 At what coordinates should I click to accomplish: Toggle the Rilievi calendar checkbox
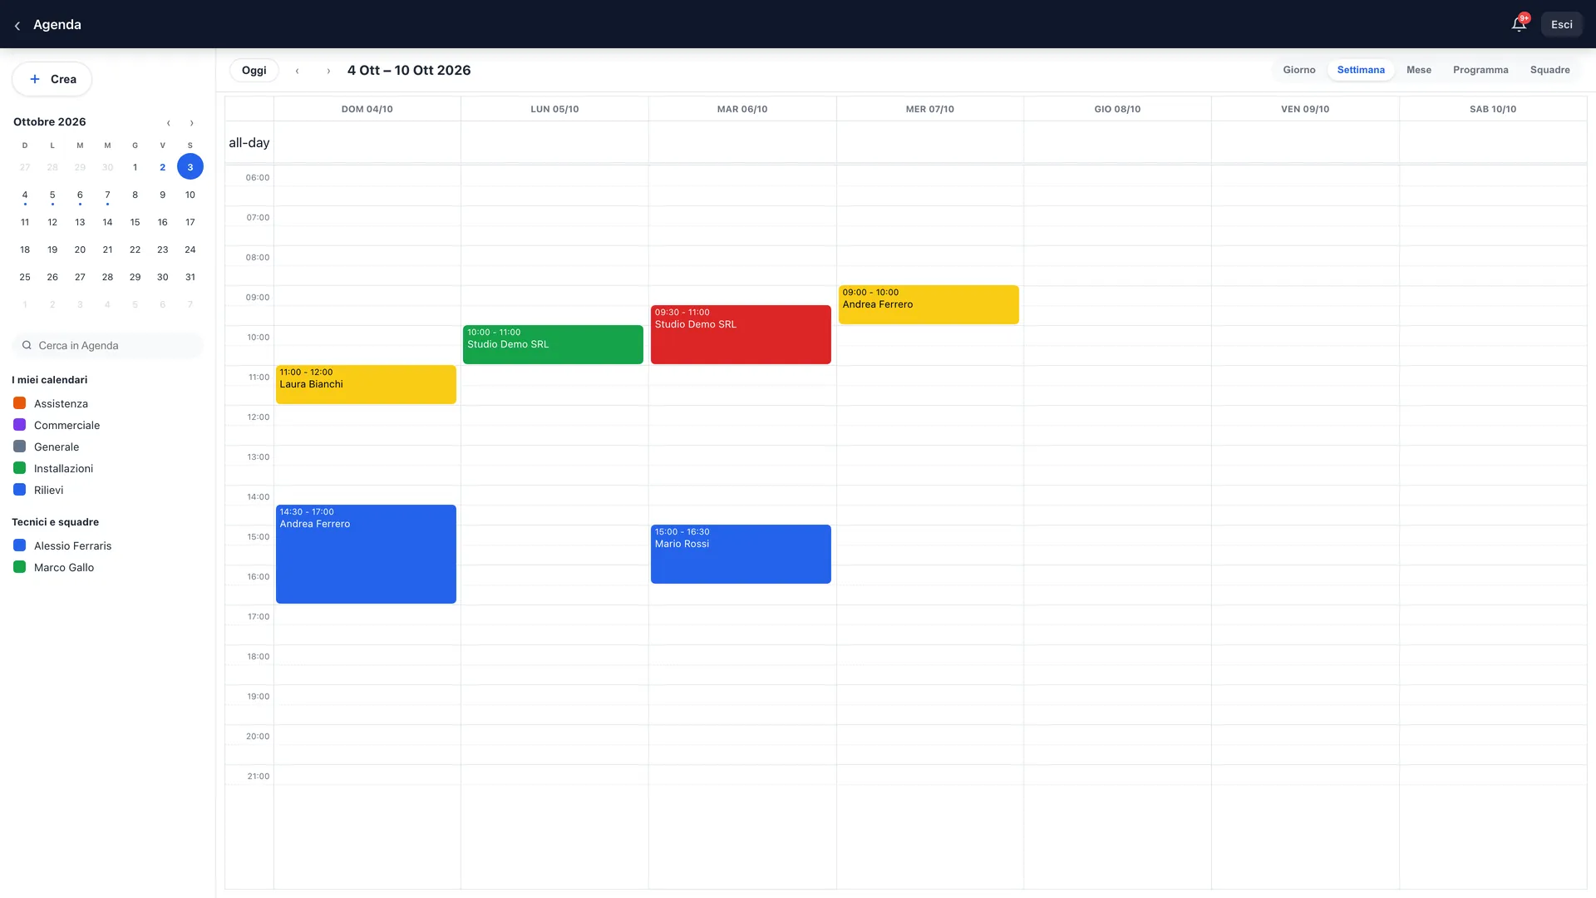20,490
